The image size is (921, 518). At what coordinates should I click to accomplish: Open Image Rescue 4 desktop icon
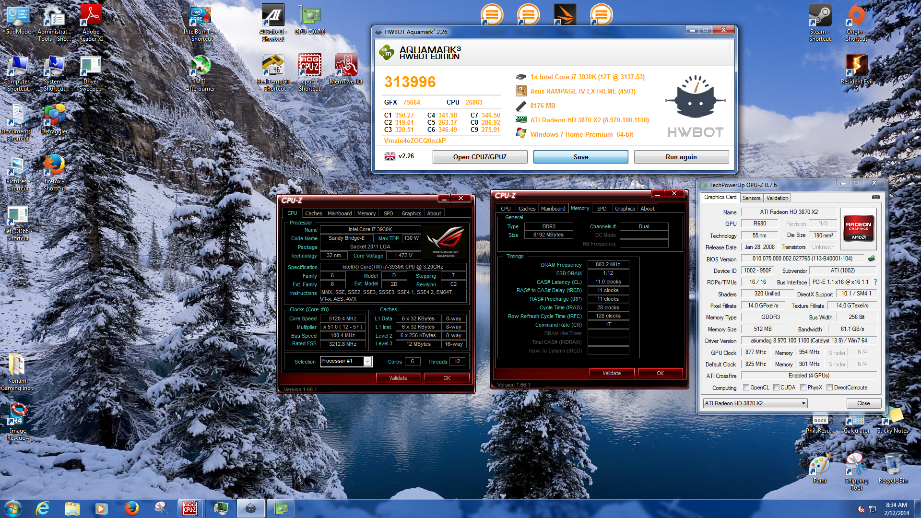(18, 422)
